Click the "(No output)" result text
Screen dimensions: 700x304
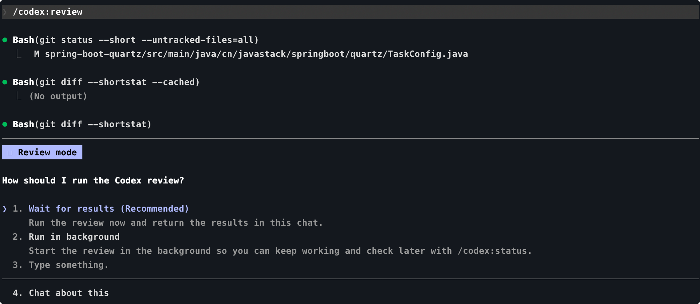pos(58,96)
